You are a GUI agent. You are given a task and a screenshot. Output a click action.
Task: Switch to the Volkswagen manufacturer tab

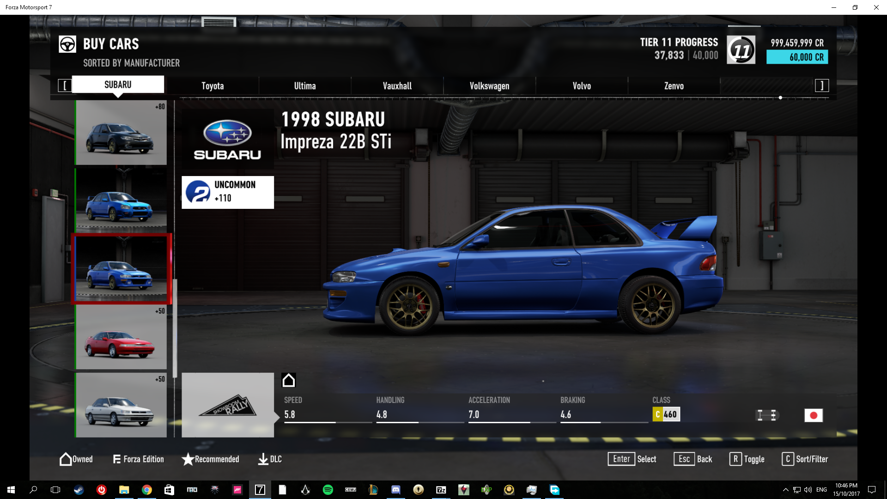pos(489,86)
